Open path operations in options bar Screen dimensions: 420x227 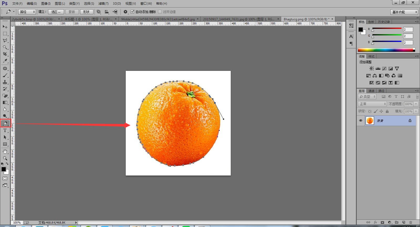(x=99, y=12)
